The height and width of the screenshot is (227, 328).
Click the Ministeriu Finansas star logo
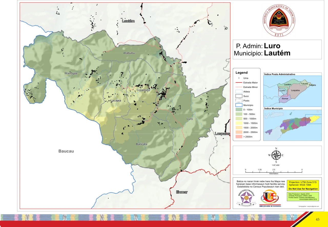pyautogui.click(x=246, y=198)
